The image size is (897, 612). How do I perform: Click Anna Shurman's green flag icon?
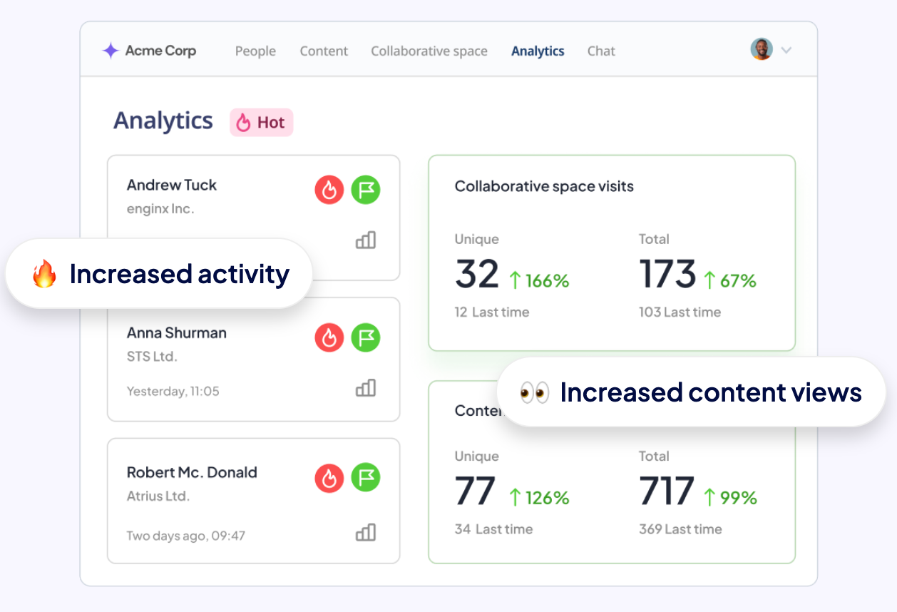click(366, 338)
